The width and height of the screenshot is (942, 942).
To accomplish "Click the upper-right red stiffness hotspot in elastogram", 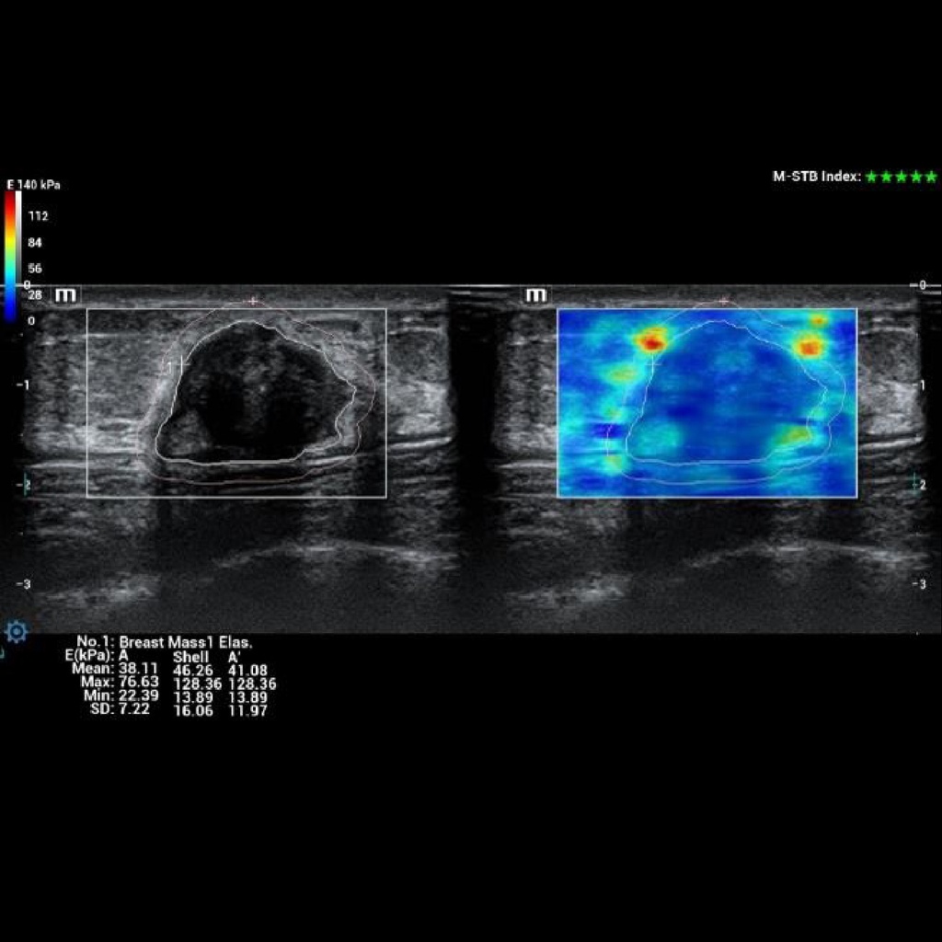I will [x=809, y=348].
